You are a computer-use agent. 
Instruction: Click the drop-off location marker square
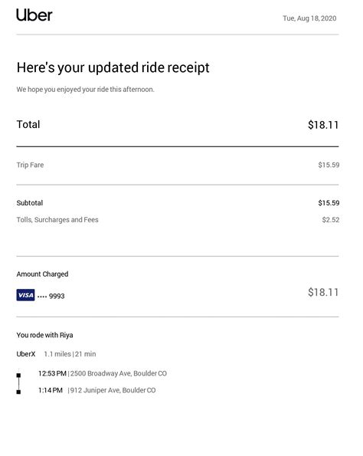18,392
